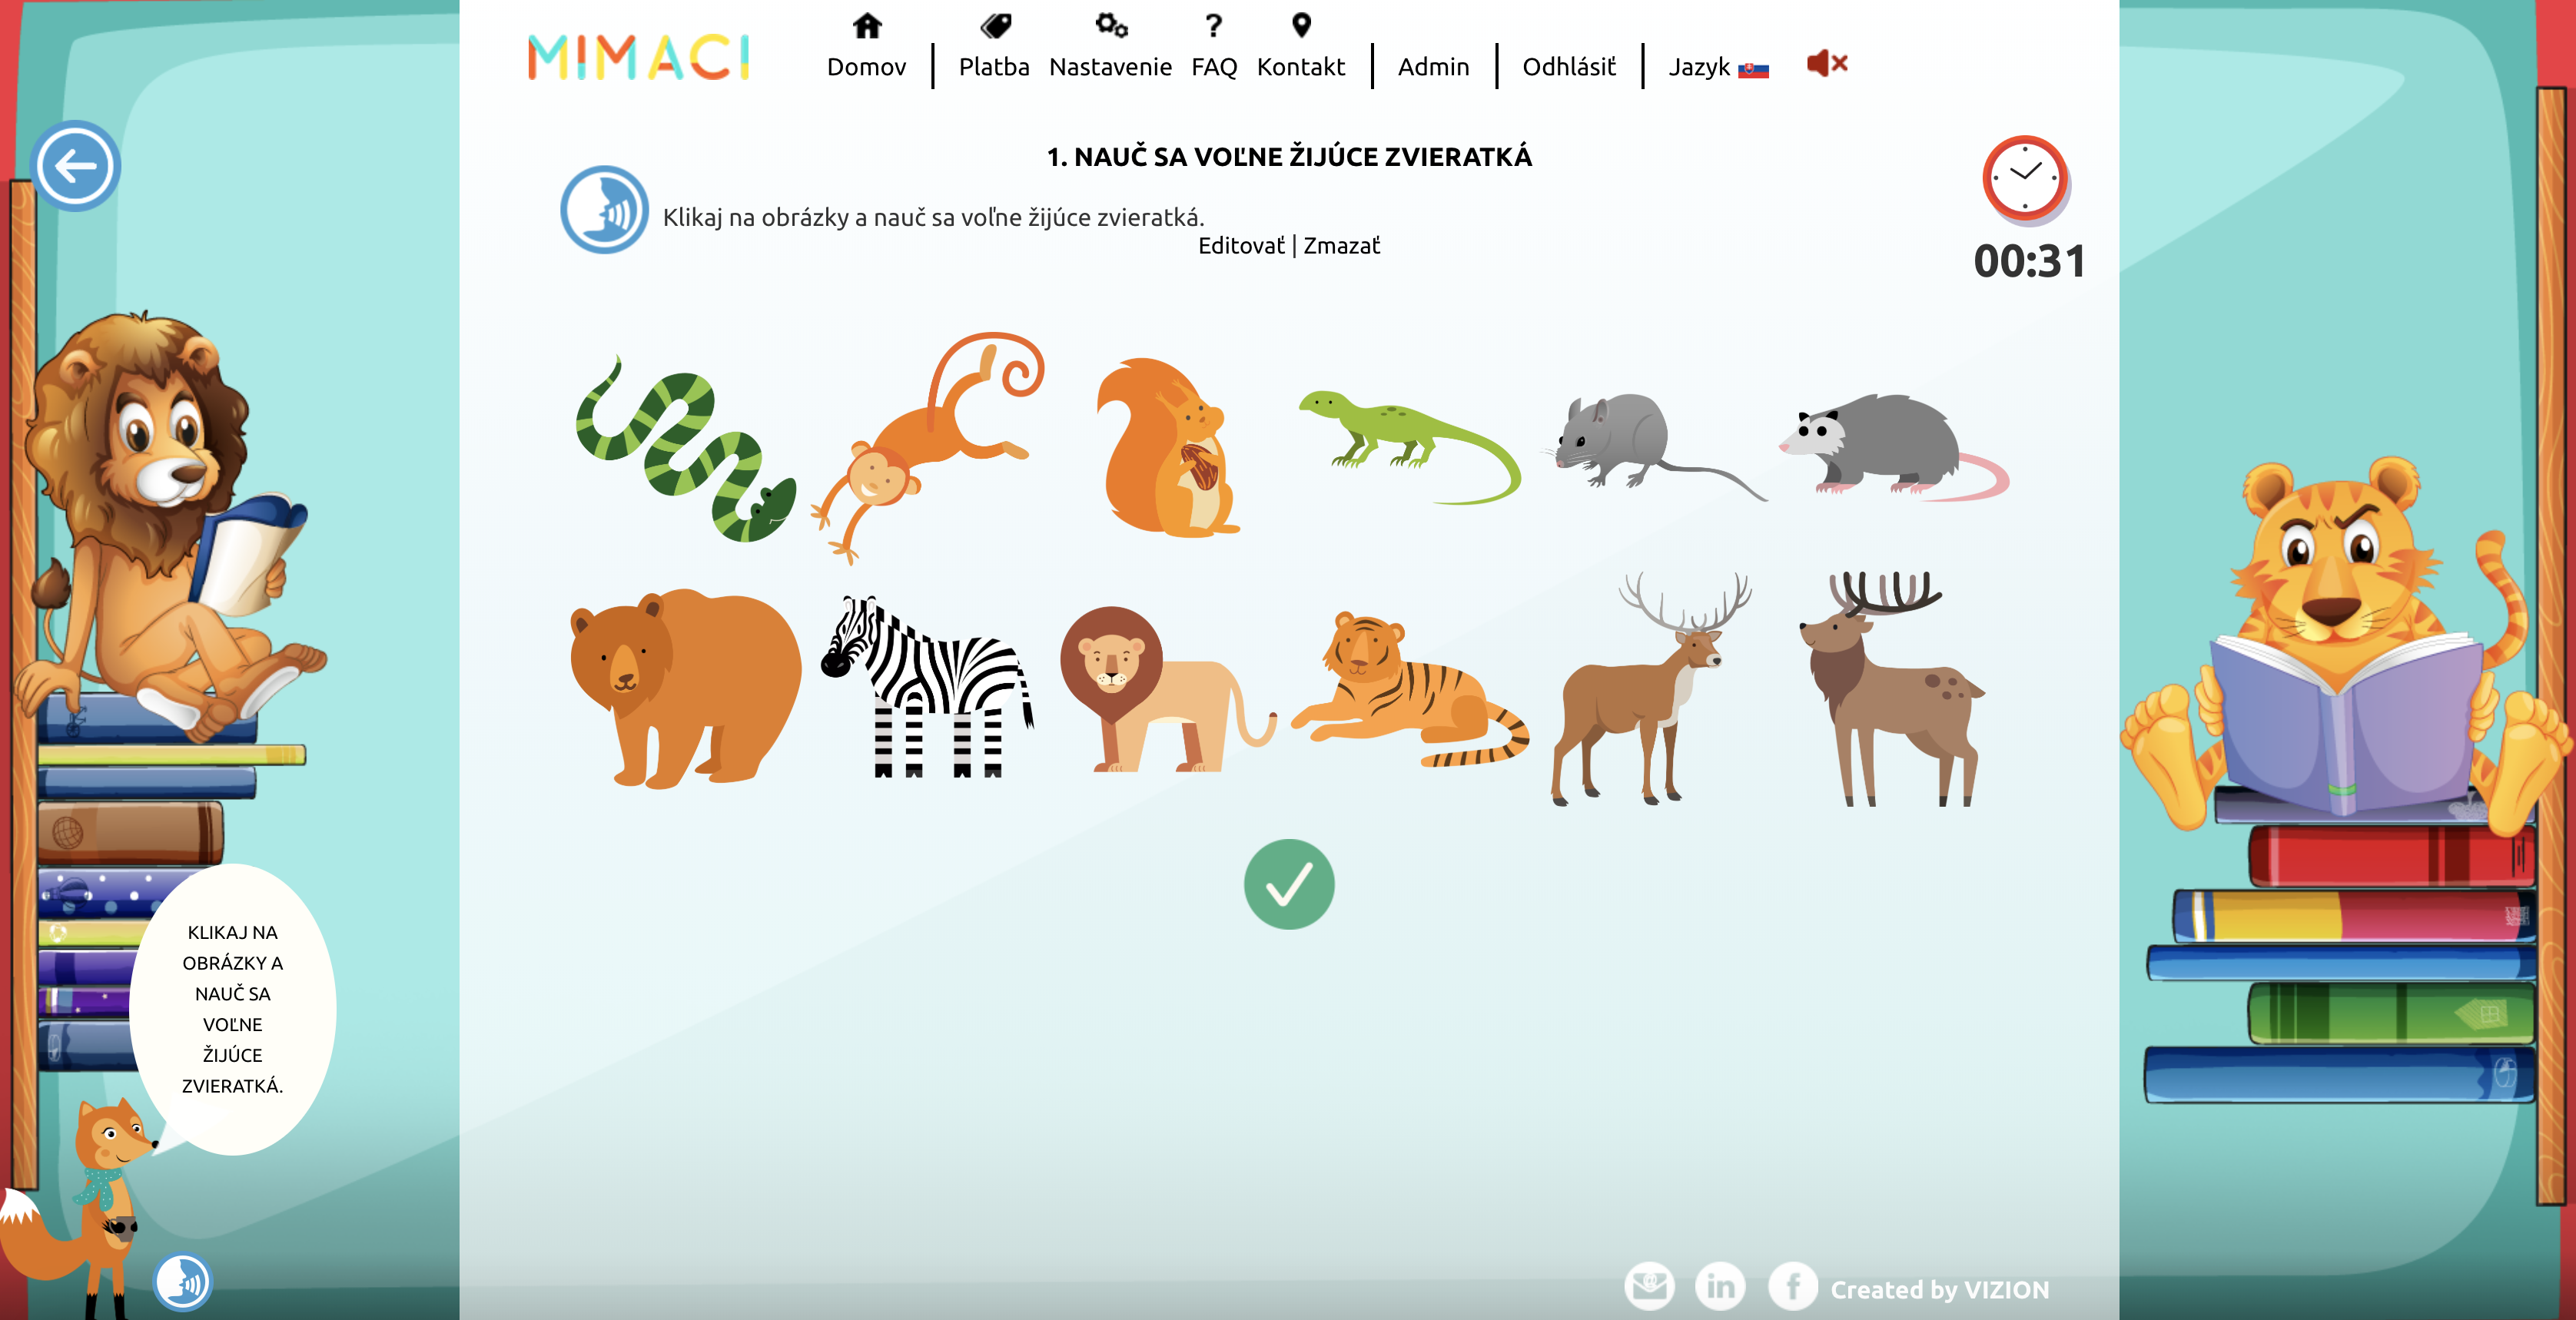Click the lying tiger picture
The width and height of the screenshot is (2576, 1320).
click(1410, 690)
